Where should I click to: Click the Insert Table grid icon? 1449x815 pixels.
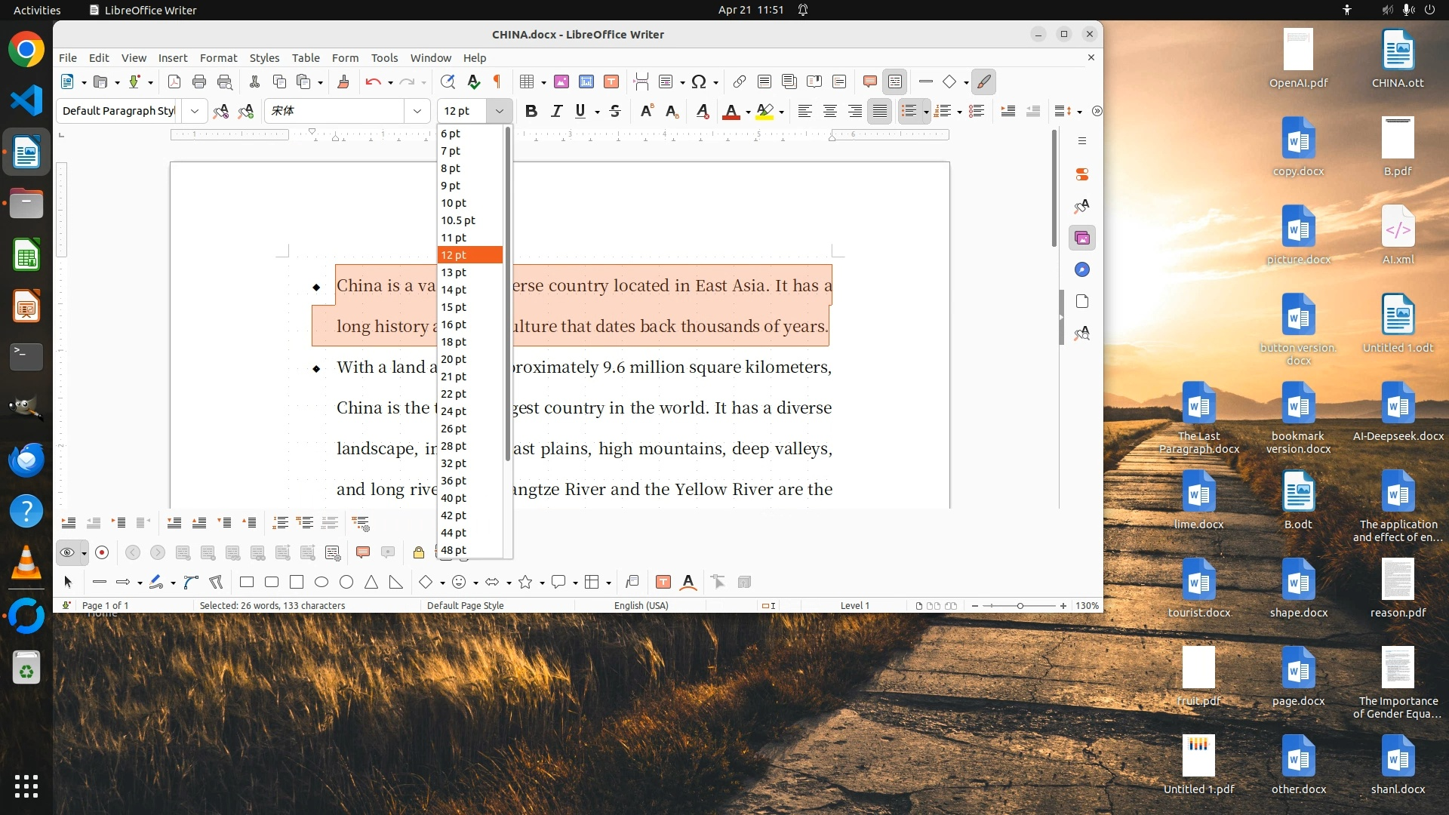pyautogui.click(x=527, y=82)
